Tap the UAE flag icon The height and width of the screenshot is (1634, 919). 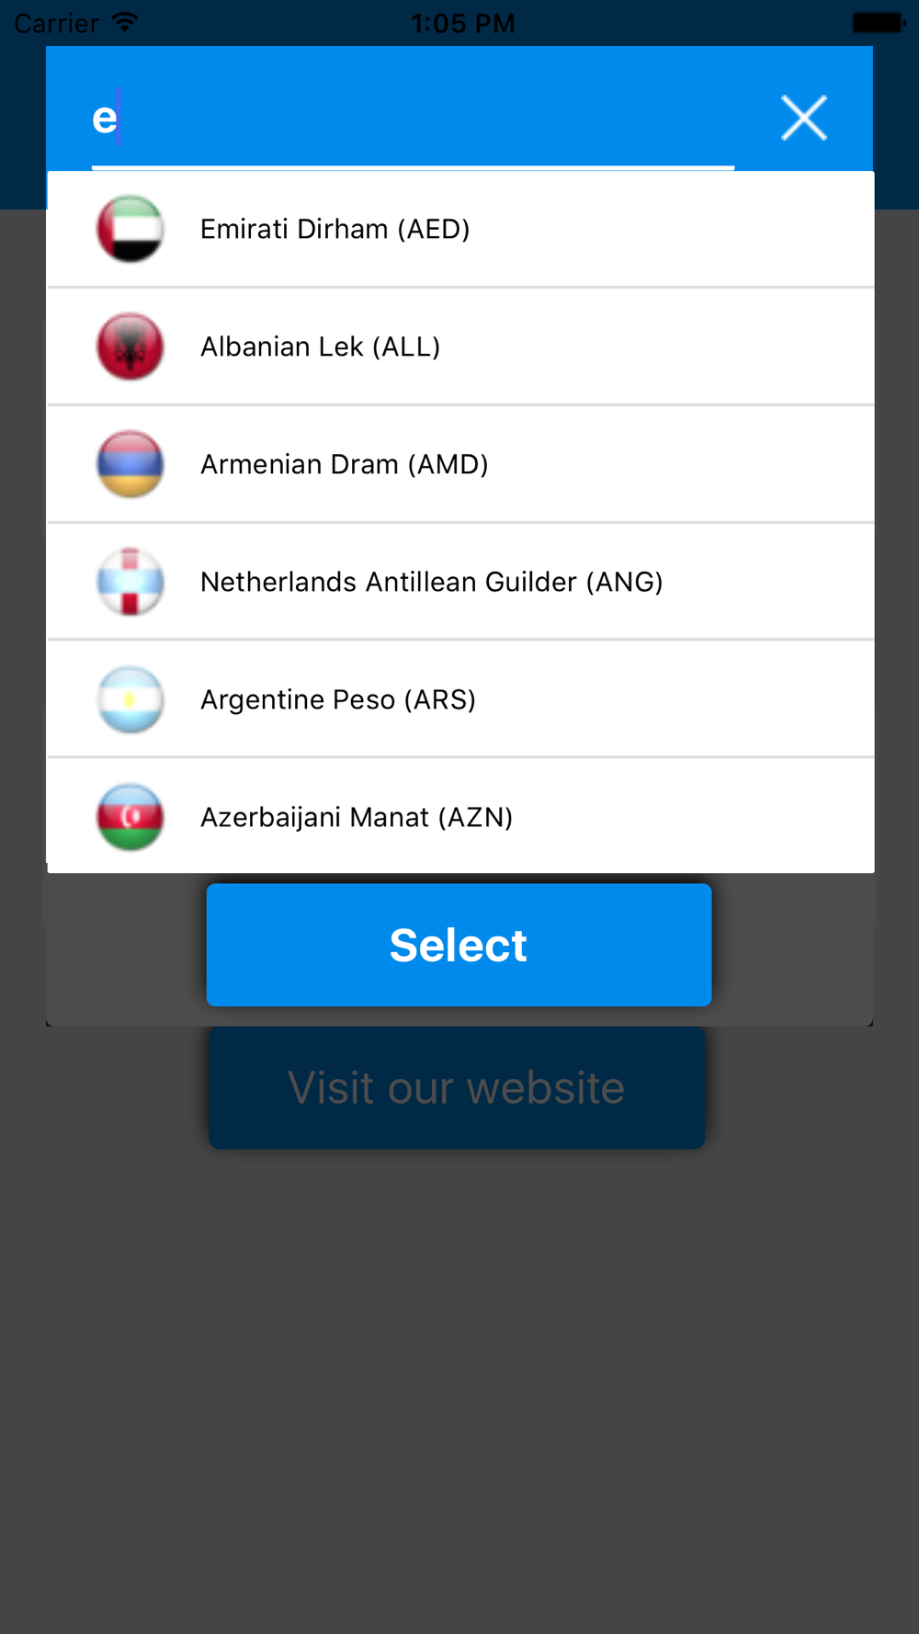coord(130,229)
